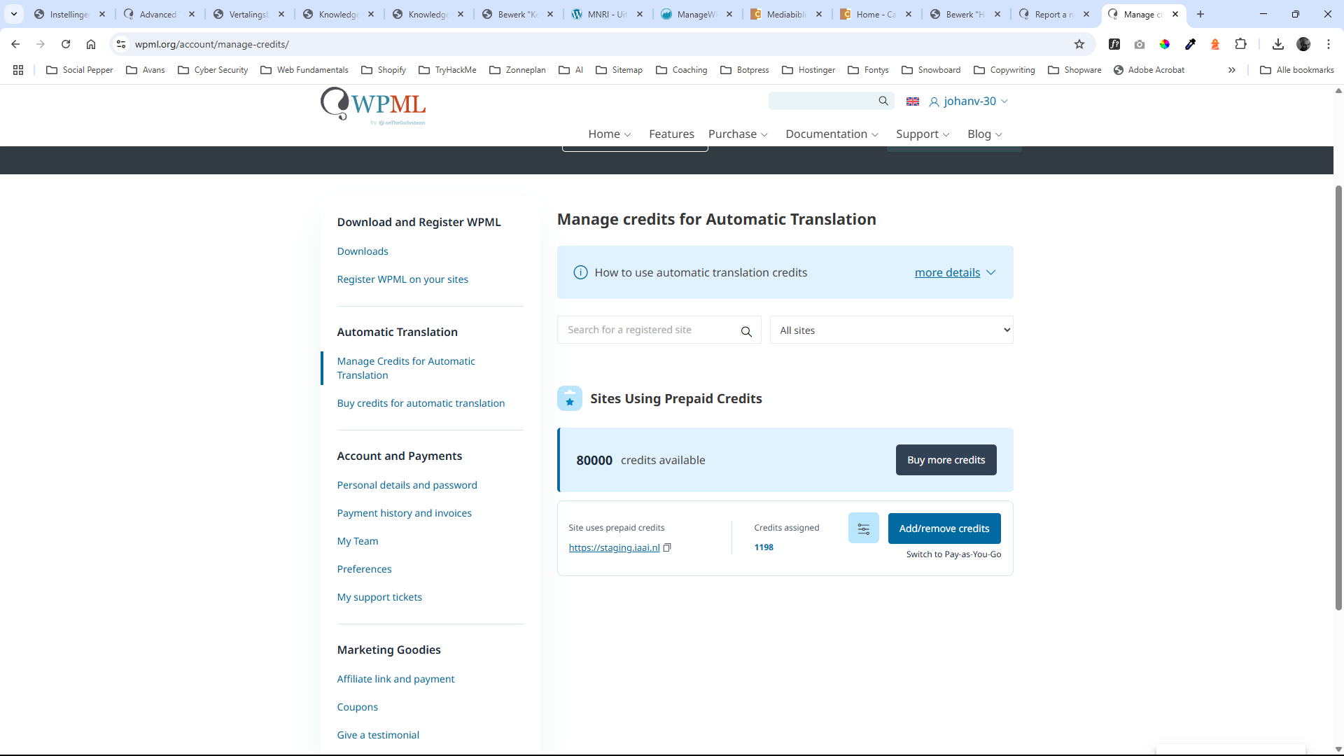Click the color wheel extension icon

tap(1165, 44)
